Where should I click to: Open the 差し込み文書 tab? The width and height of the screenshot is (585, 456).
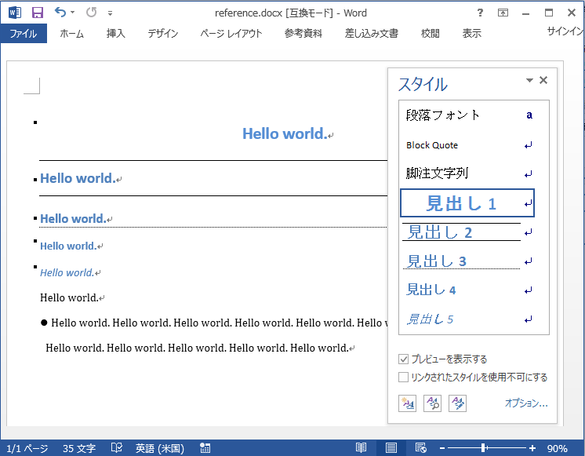372,34
